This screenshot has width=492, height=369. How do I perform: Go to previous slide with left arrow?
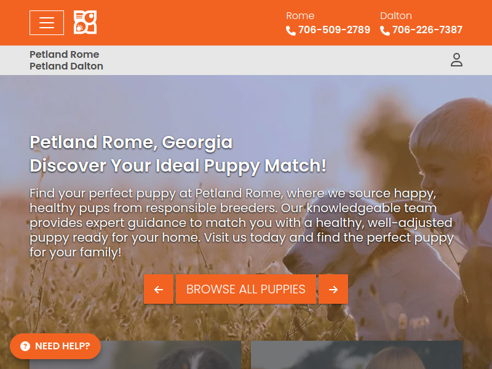tap(159, 289)
